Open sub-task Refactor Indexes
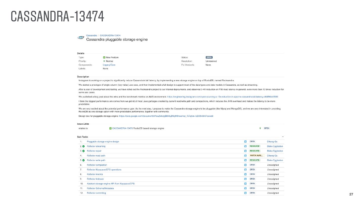The width and height of the screenshot is (364, 204). tap(95, 179)
